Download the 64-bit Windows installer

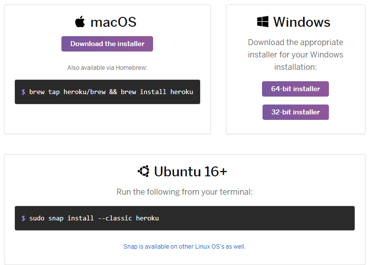pos(295,89)
